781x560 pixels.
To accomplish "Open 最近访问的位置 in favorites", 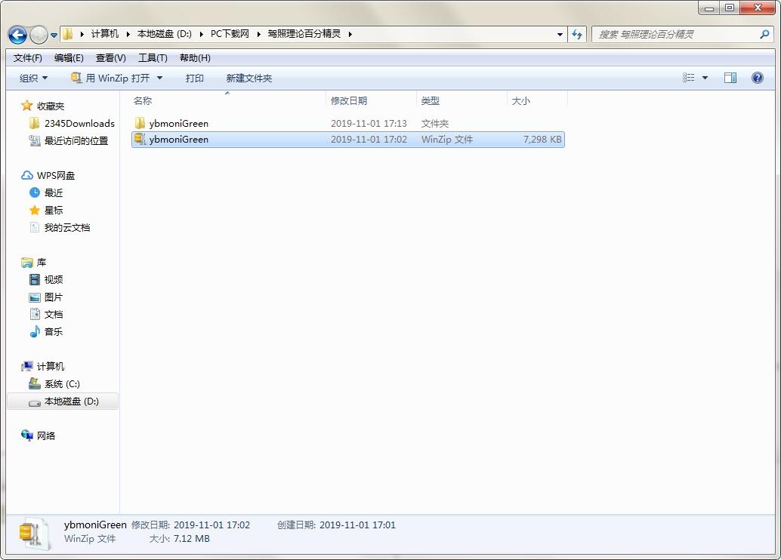I will coord(69,141).
